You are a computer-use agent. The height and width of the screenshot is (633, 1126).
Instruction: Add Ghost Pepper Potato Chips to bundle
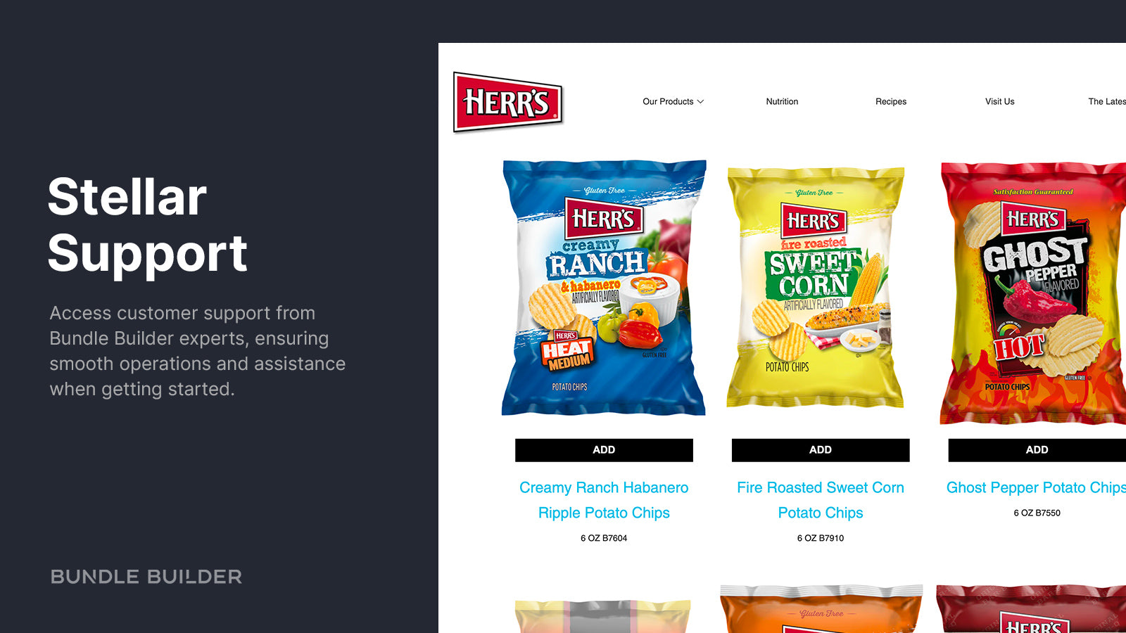[1037, 450]
